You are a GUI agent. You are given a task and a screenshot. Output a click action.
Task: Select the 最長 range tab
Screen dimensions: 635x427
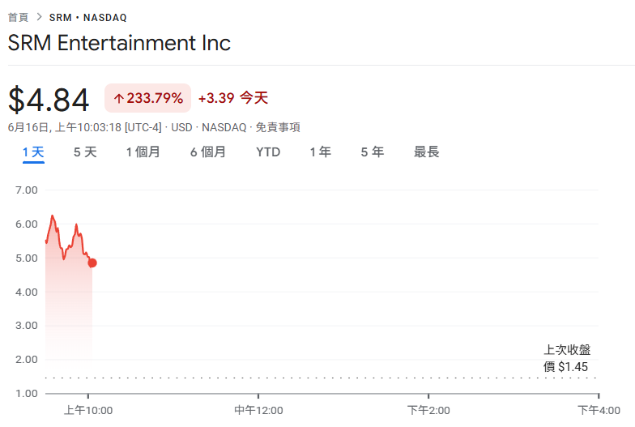click(426, 152)
